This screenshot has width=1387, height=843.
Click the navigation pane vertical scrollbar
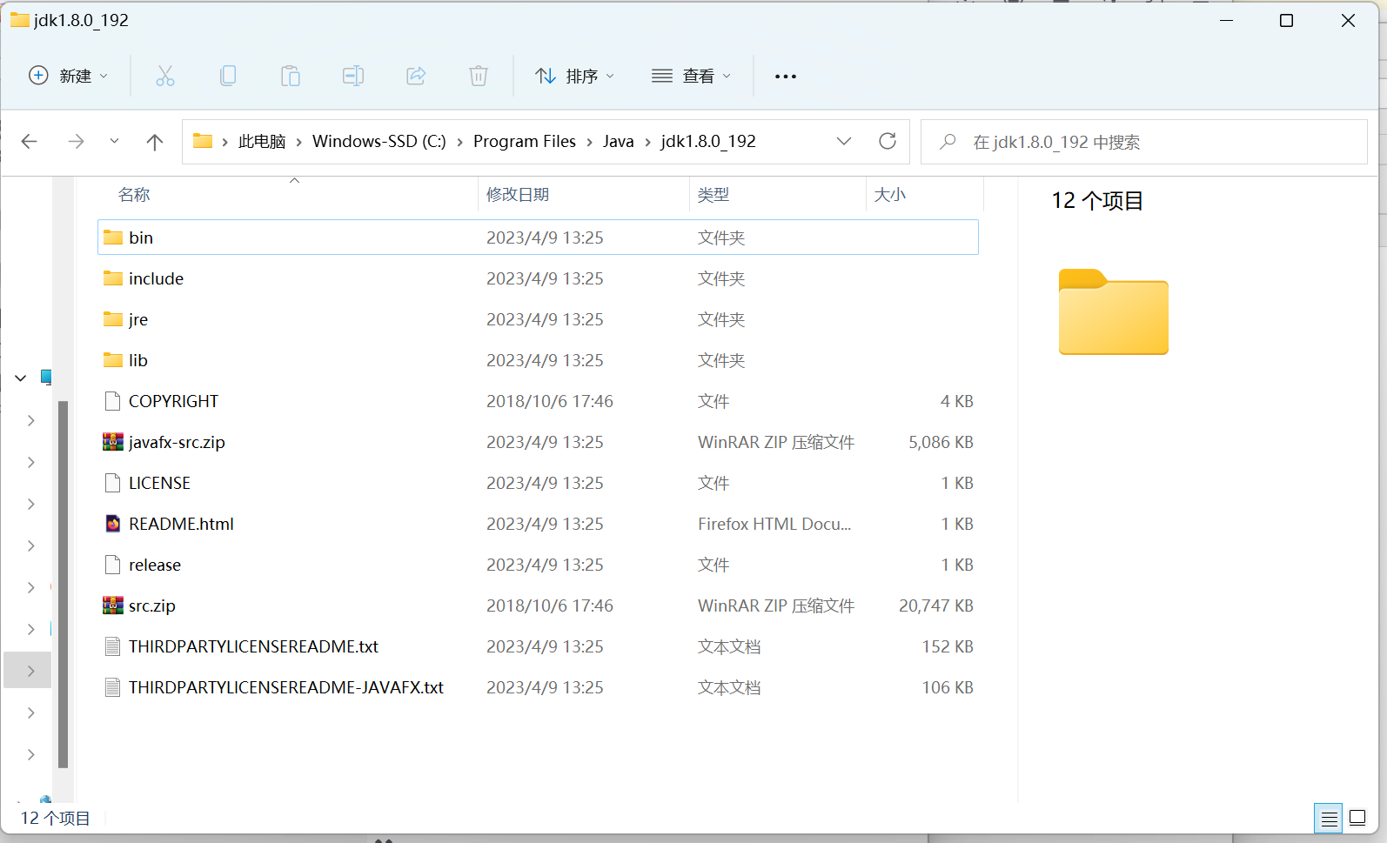click(63, 585)
